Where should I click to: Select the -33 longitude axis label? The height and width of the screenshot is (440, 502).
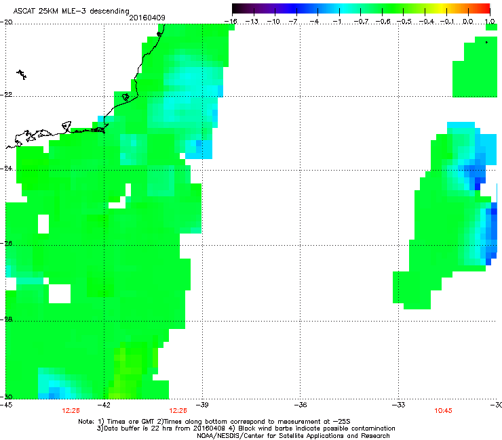(x=399, y=405)
